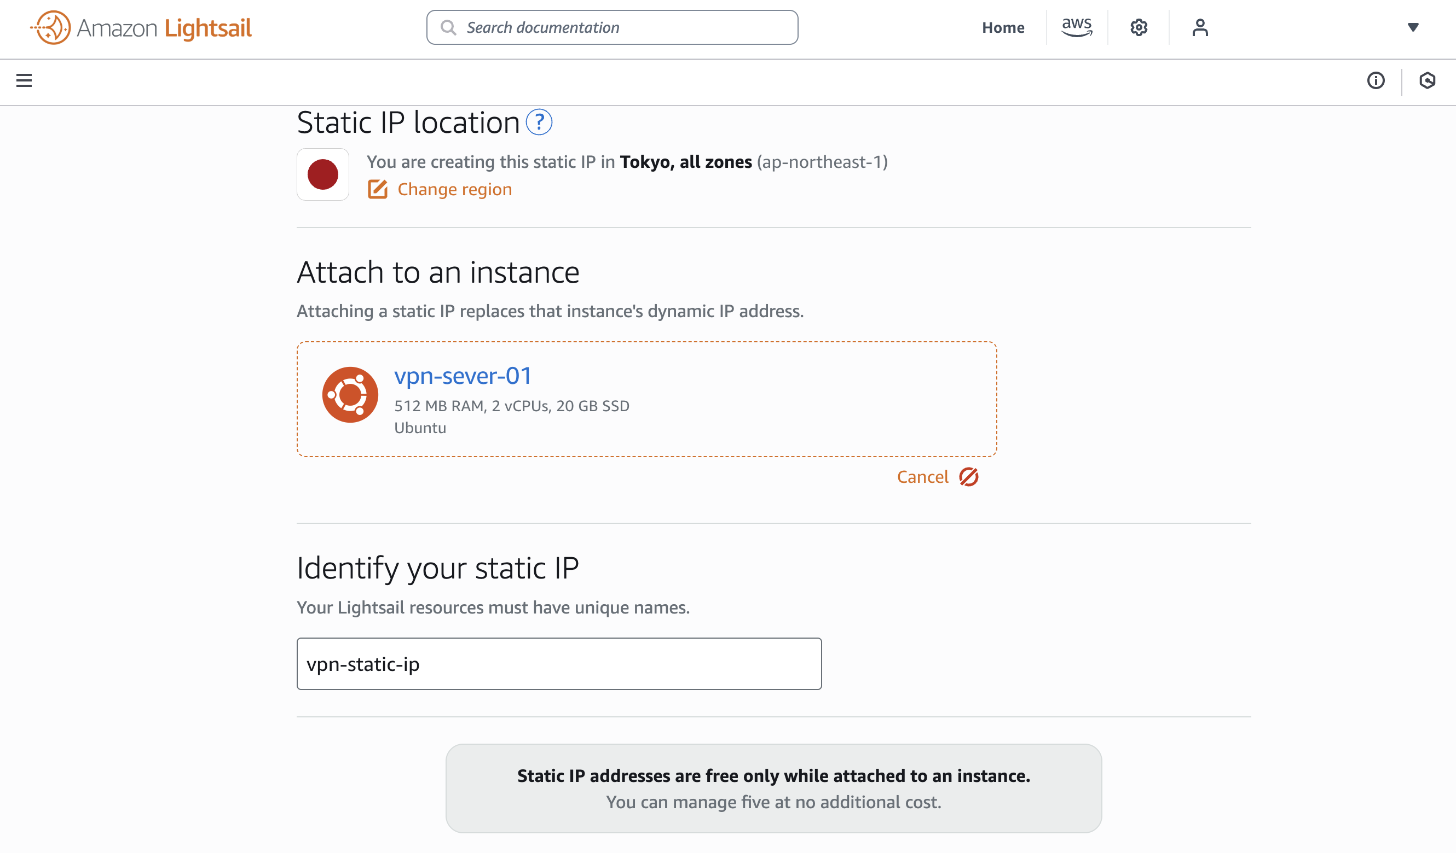The height and width of the screenshot is (853, 1456).
Task: Open the hamburger navigation menu
Action: coord(24,80)
